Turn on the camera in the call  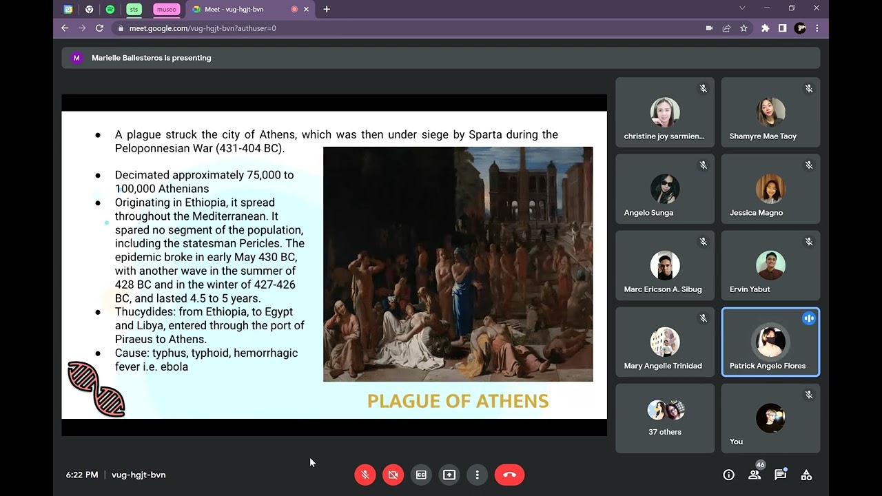pos(393,475)
